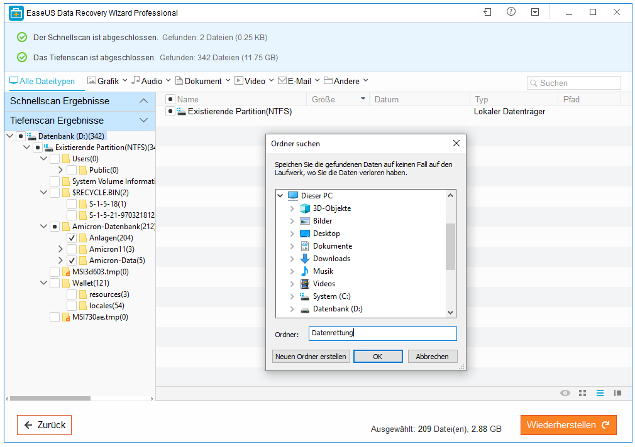Check the Amicron11(3) checkbox
The height and width of the screenshot is (447, 635).
coord(72,249)
